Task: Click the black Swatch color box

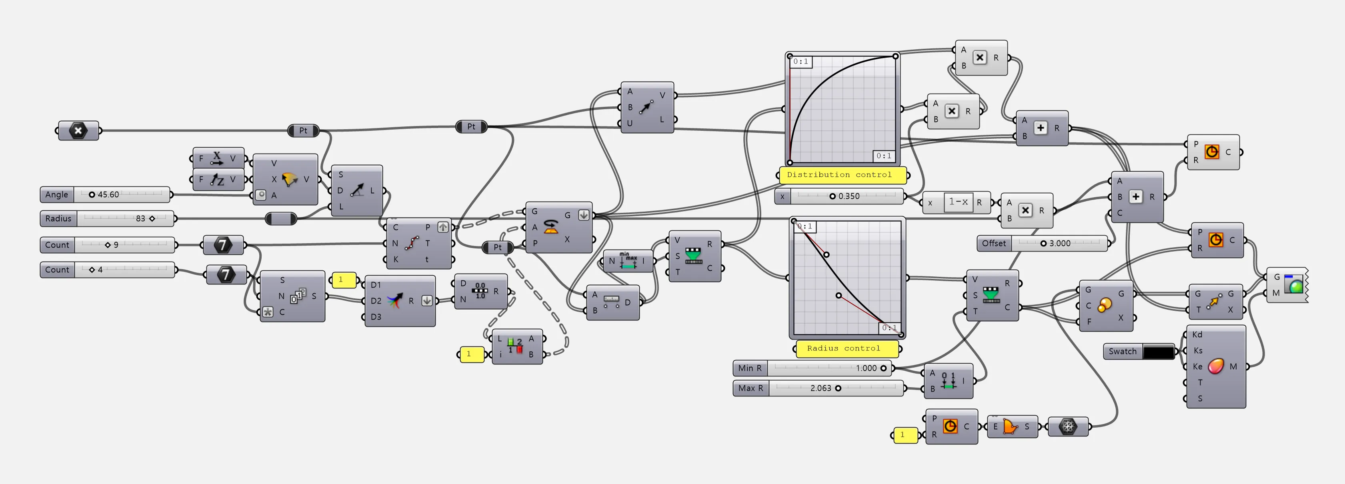Action: 1158,351
